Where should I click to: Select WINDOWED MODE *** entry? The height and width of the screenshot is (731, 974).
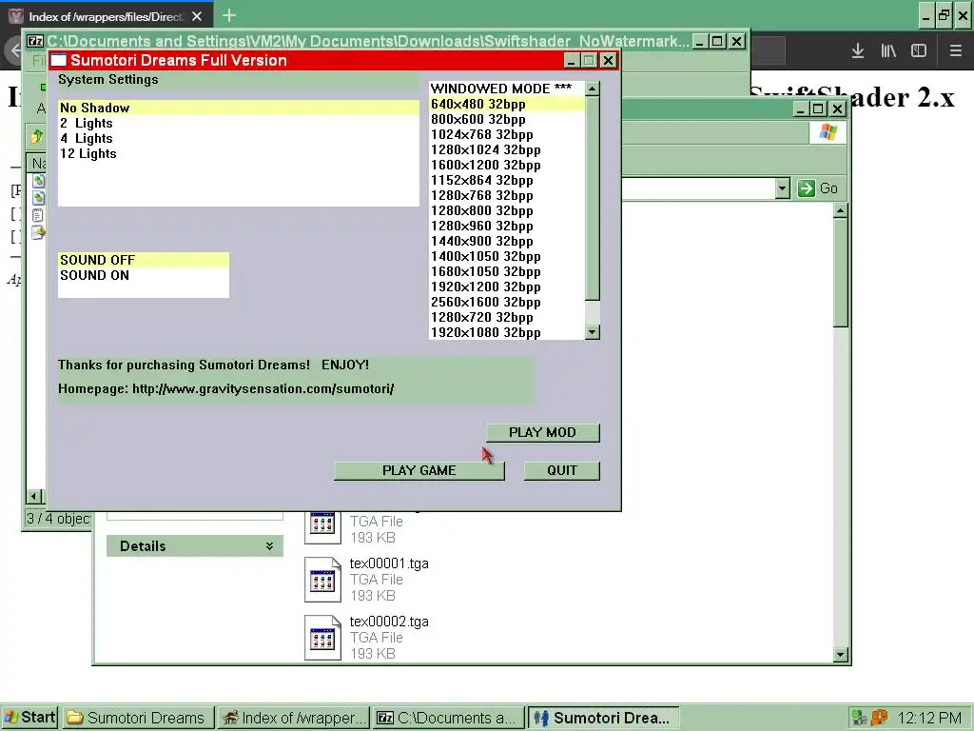tap(507, 89)
